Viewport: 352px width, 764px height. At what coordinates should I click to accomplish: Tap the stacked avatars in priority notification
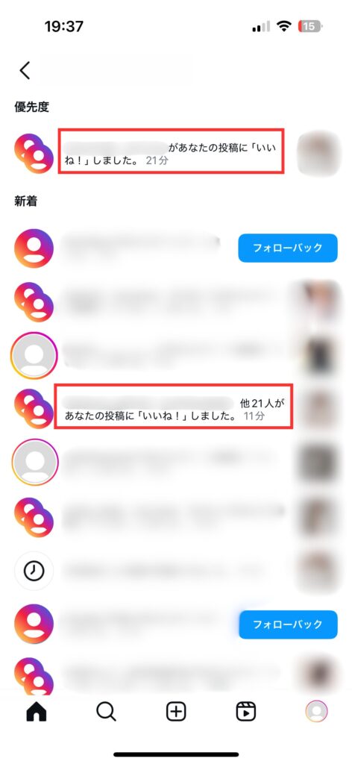pos(34,154)
